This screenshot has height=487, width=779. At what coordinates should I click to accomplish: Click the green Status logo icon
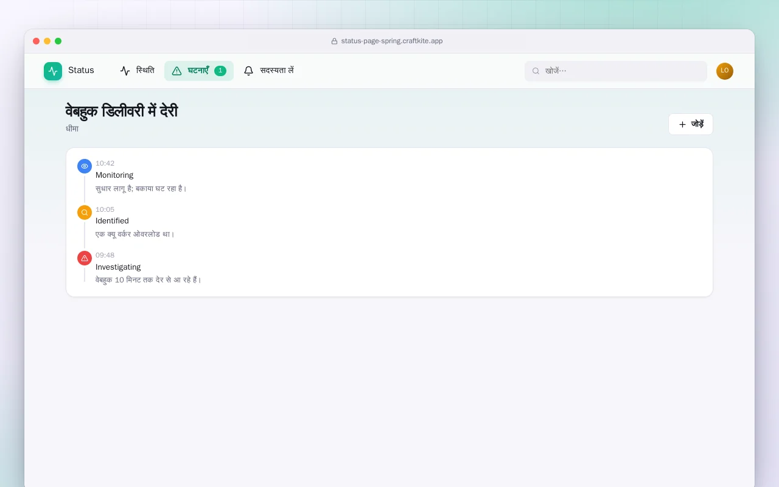(x=53, y=71)
